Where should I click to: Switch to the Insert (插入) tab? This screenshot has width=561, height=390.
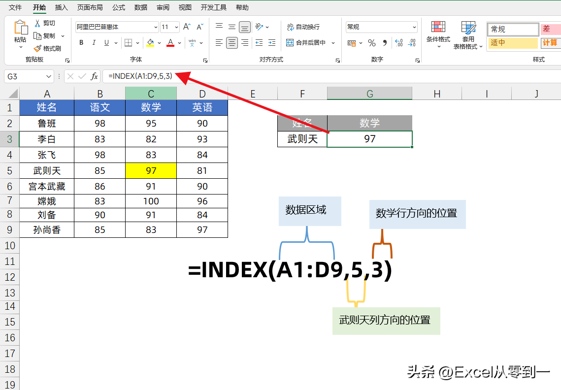tap(61, 7)
